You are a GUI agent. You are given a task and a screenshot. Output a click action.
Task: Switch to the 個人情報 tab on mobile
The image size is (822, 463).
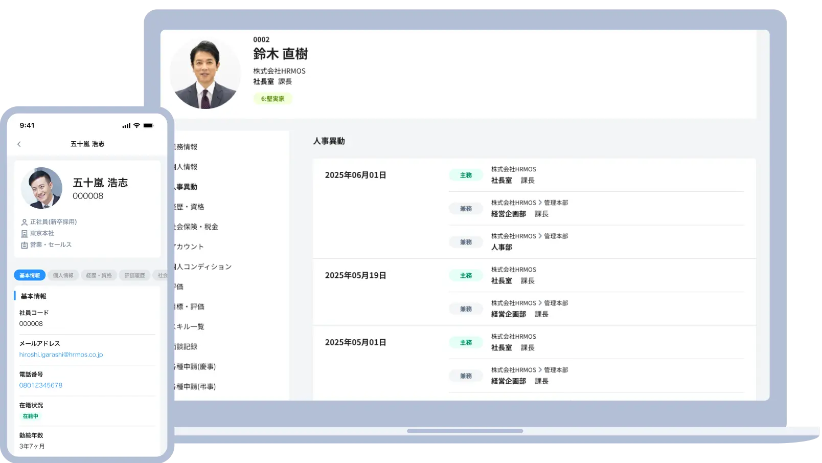point(63,275)
